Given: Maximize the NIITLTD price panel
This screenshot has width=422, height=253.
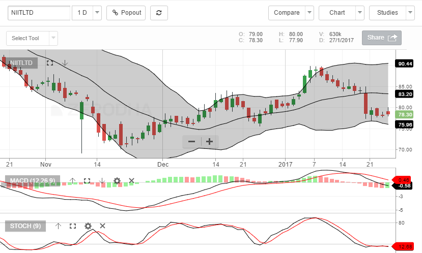Looking at the screenshot, I should click(x=50, y=63).
